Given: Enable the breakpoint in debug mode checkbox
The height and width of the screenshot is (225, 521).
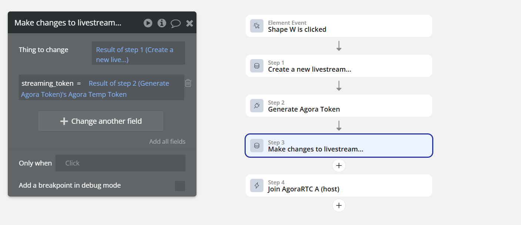Looking at the screenshot, I should 180,186.
